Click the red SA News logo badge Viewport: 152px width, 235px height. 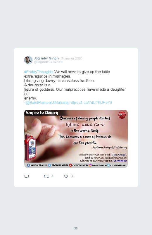click(122, 115)
